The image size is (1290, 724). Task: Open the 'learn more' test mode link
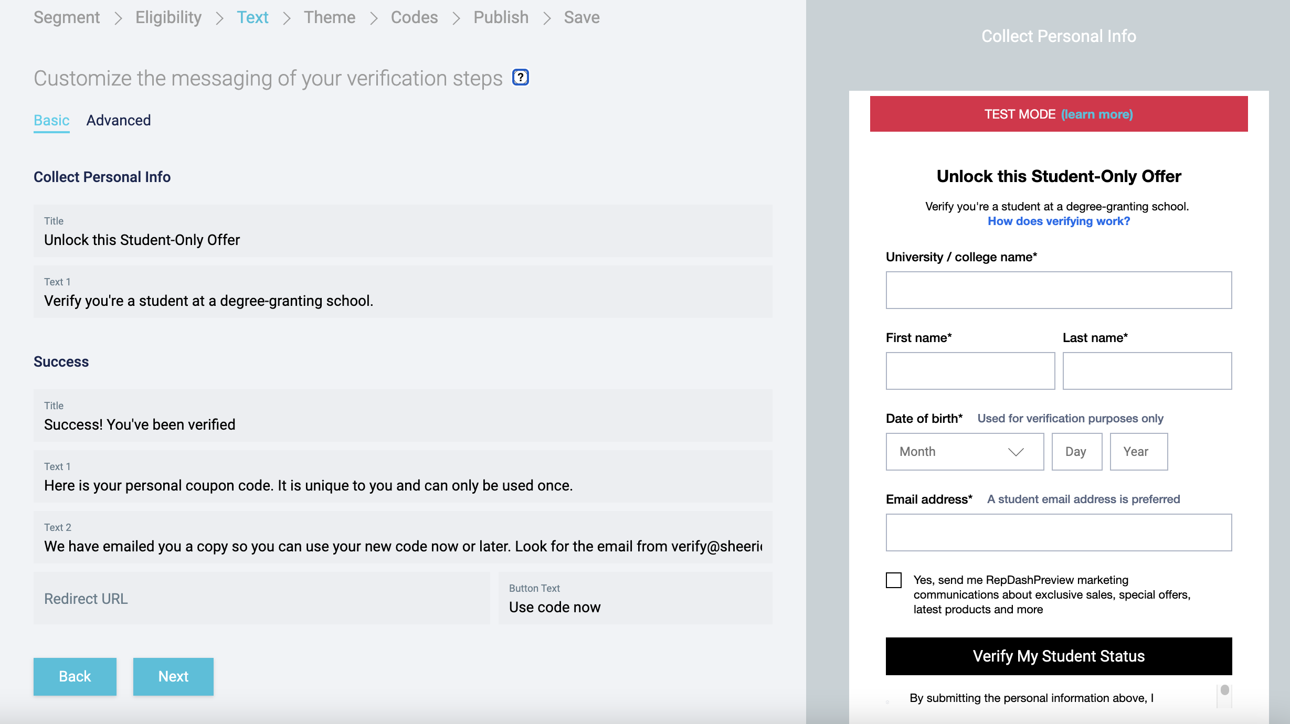tap(1097, 114)
